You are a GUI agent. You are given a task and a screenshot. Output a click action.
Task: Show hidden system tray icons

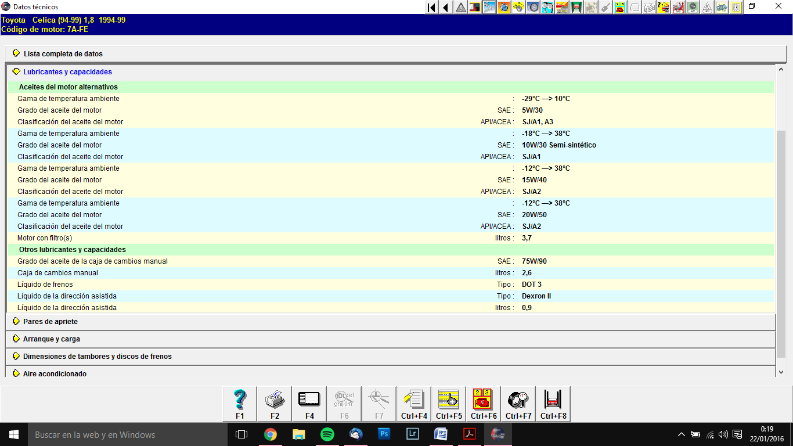click(682, 434)
